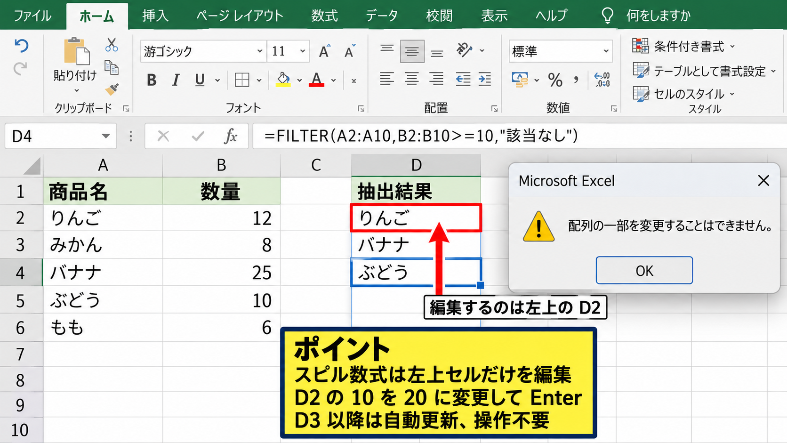The image size is (787, 443).
Task: Align text to bottom
Action: click(x=437, y=53)
